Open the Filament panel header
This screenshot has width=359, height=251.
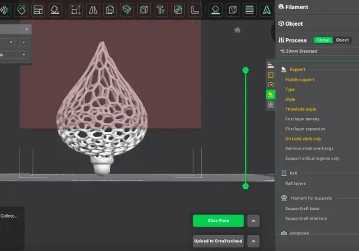tap(296, 7)
